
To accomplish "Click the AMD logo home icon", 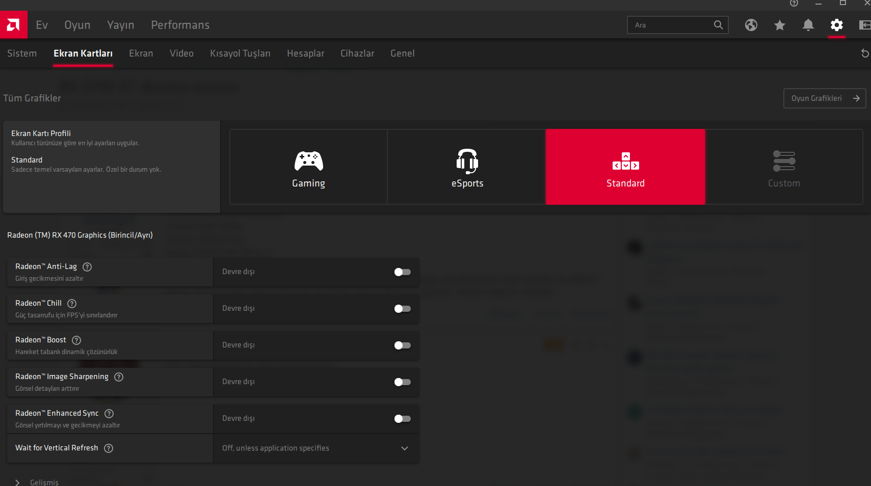I will pos(13,24).
